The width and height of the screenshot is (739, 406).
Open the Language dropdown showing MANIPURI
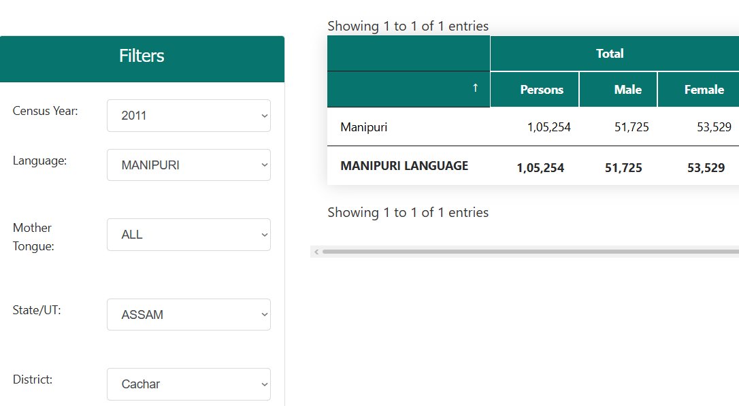(188, 165)
